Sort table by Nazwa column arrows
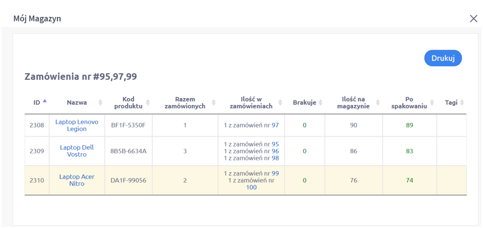This screenshot has width=483, height=228. 100,103
